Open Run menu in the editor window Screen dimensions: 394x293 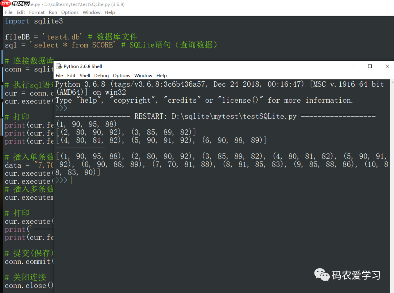click(53, 12)
